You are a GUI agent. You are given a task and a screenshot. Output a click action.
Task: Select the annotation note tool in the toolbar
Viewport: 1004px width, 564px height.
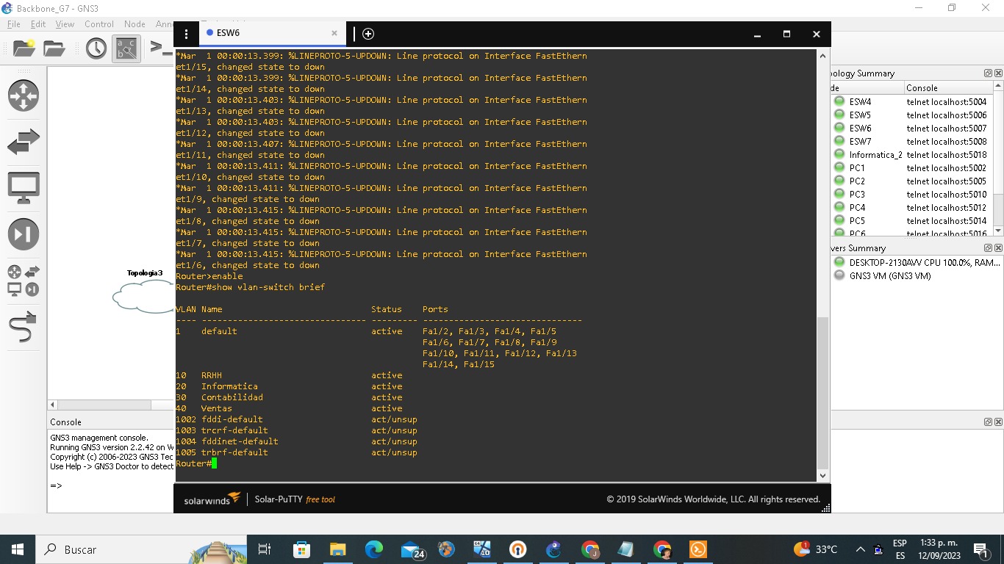click(126, 48)
